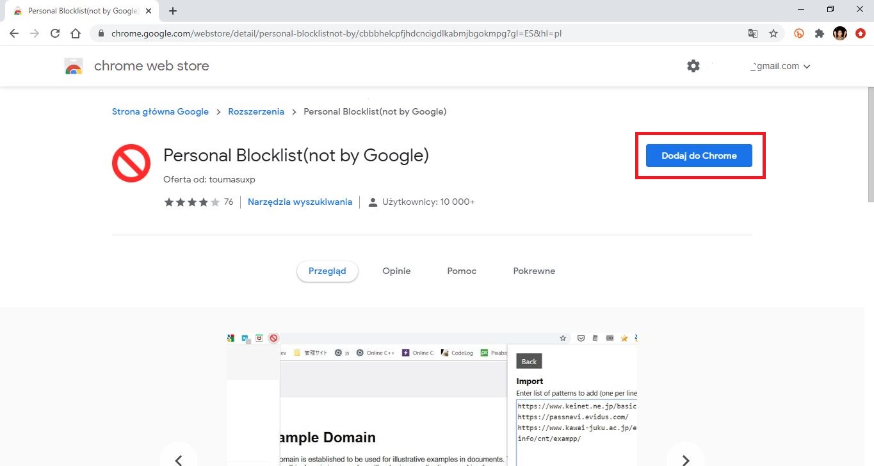874x466 pixels.
Task: Bookmark this page with the star icon
Action: click(773, 33)
